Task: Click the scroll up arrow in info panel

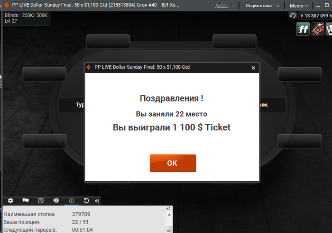Action: click(x=169, y=215)
